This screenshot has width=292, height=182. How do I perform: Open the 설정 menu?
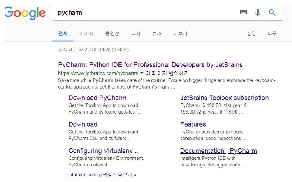tap(251, 33)
